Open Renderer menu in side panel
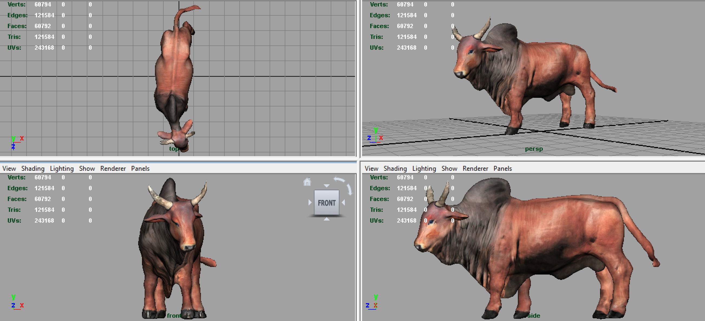 (x=475, y=168)
